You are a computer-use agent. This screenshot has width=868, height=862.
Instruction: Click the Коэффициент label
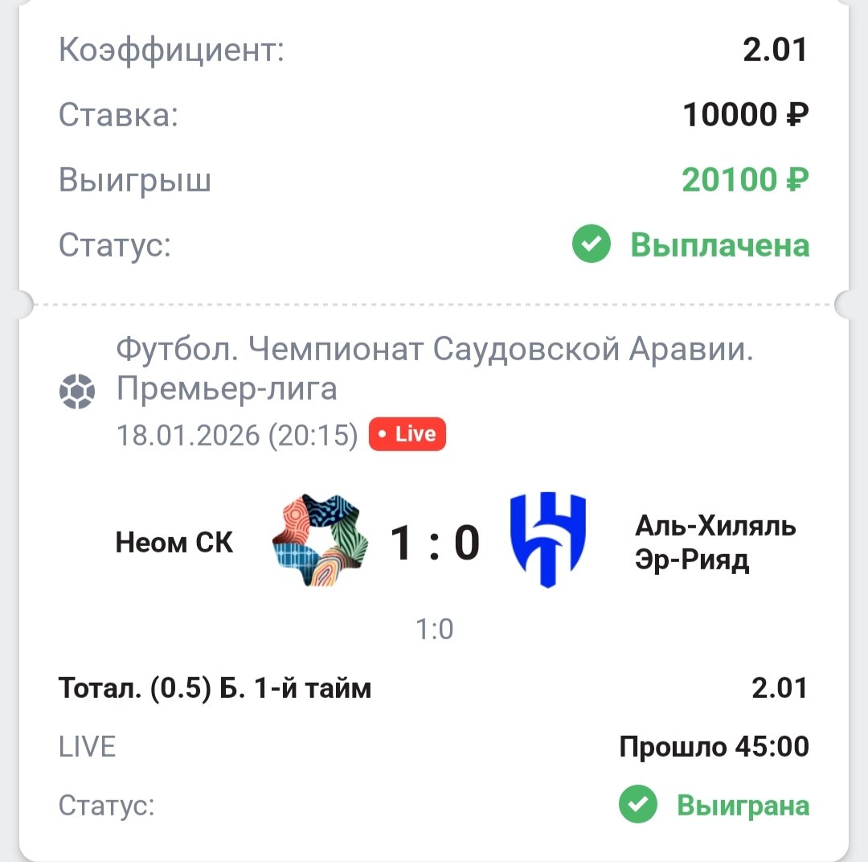click(x=172, y=52)
